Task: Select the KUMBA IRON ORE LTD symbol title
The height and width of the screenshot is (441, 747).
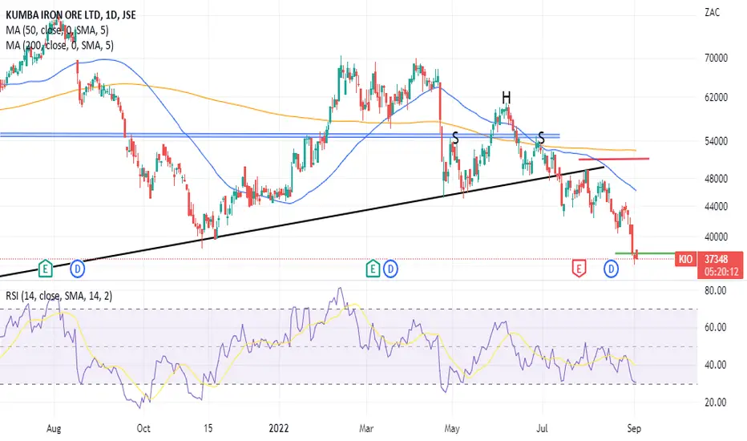Action: 71,14
